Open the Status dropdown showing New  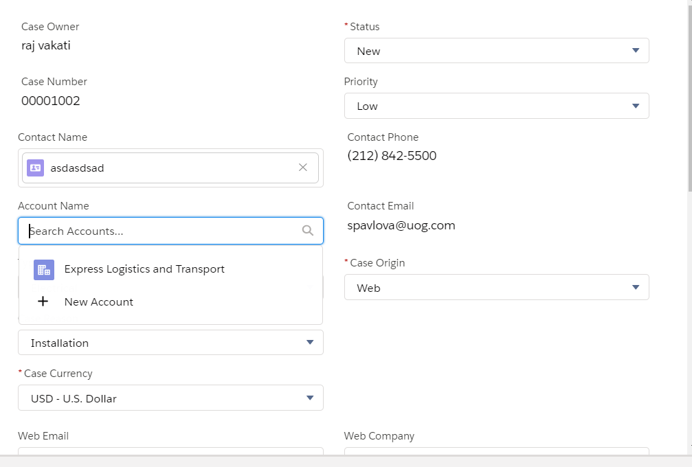tap(496, 51)
